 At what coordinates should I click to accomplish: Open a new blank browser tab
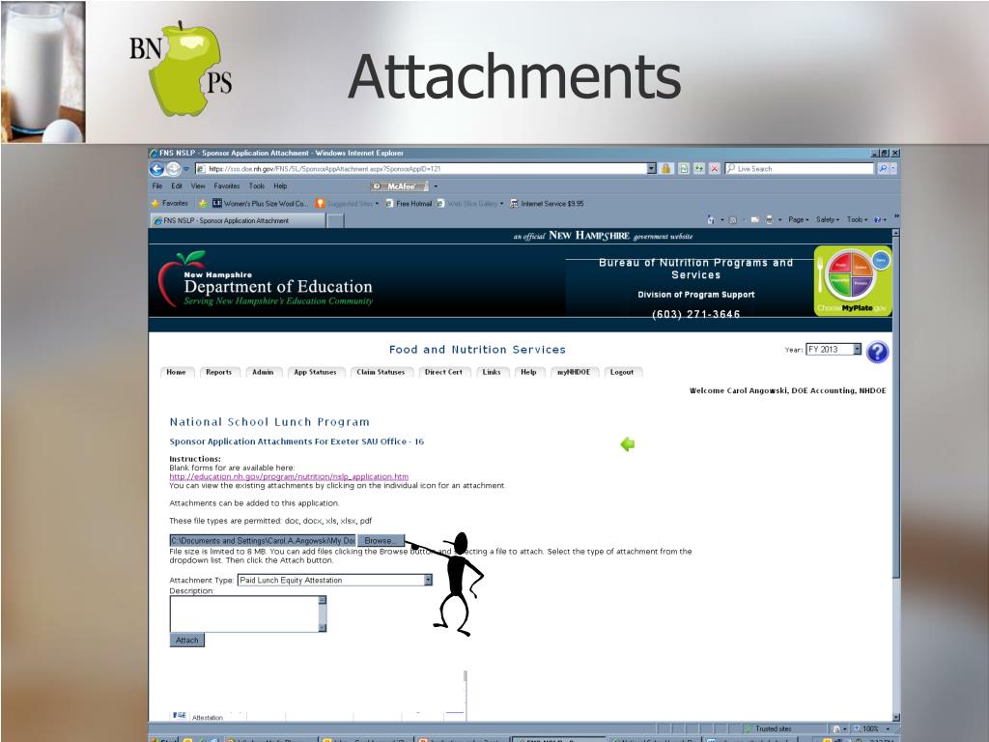pos(335,220)
